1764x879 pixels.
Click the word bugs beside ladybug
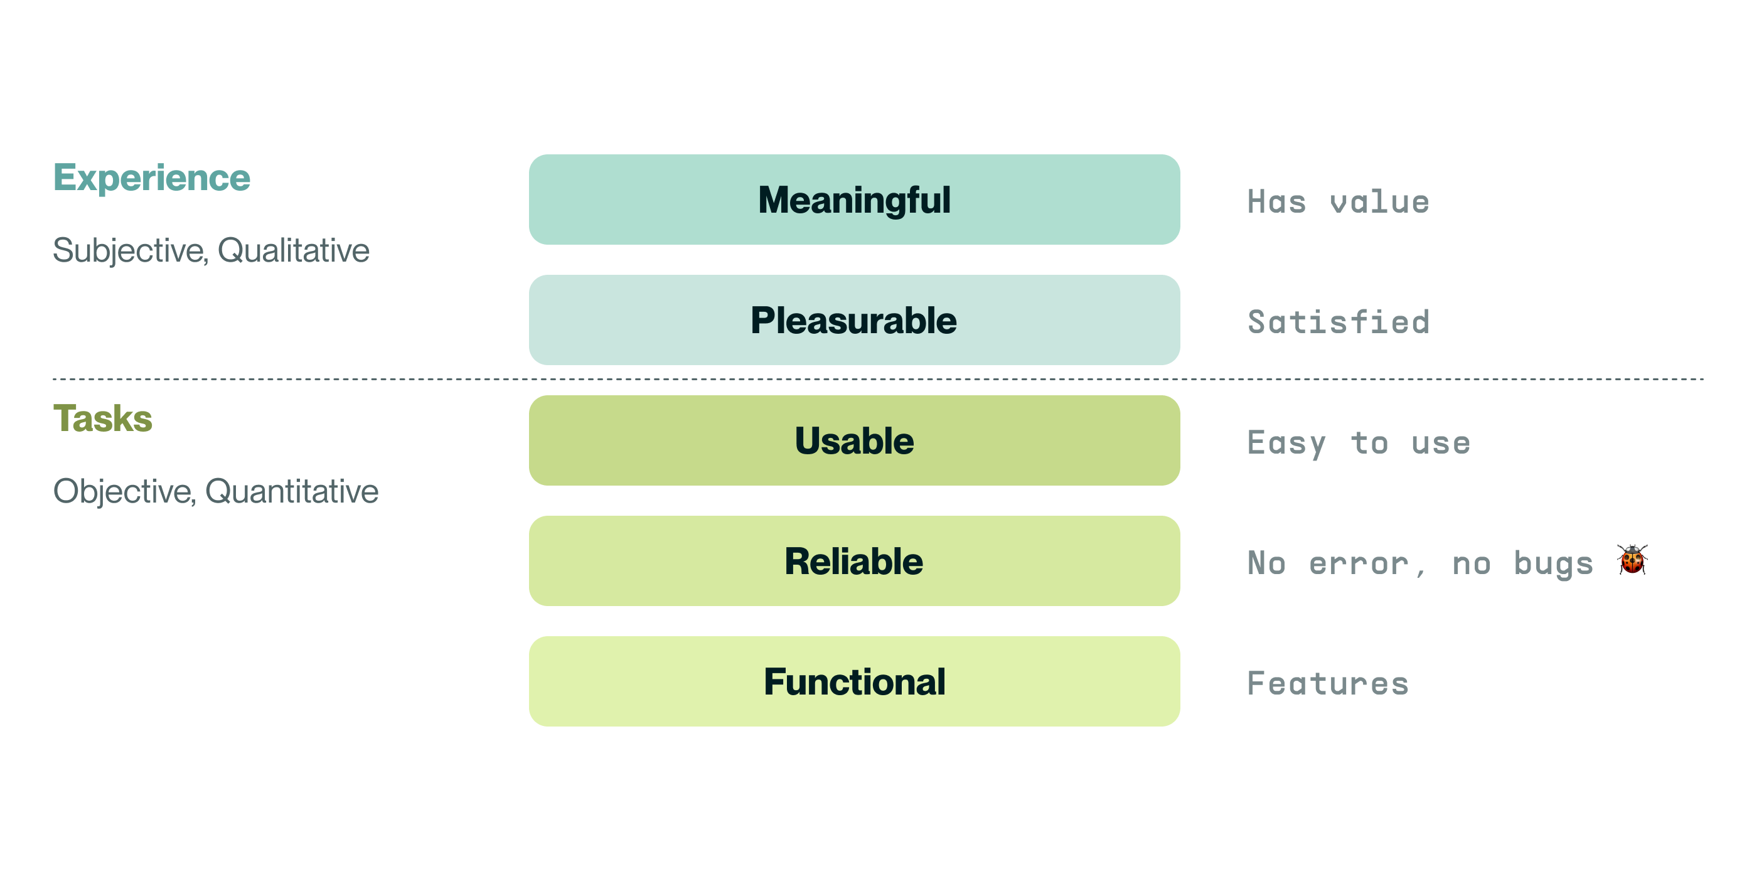click(1553, 564)
